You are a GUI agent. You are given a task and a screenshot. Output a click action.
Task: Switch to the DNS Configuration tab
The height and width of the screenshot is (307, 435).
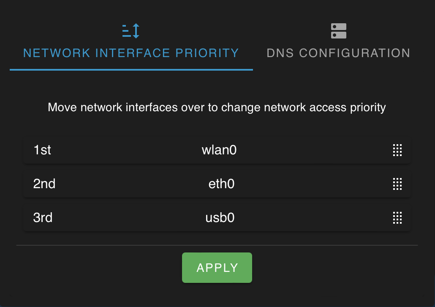pos(338,53)
